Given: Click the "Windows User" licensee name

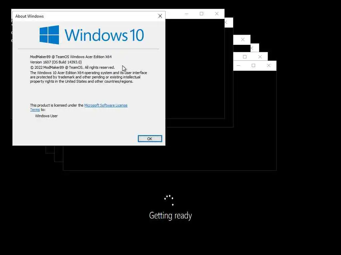Looking at the screenshot, I should pyautogui.click(x=46, y=116).
